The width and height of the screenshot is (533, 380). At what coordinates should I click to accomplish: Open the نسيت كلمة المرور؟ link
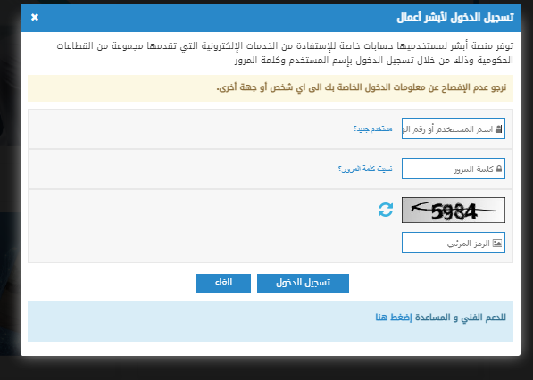(x=365, y=169)
